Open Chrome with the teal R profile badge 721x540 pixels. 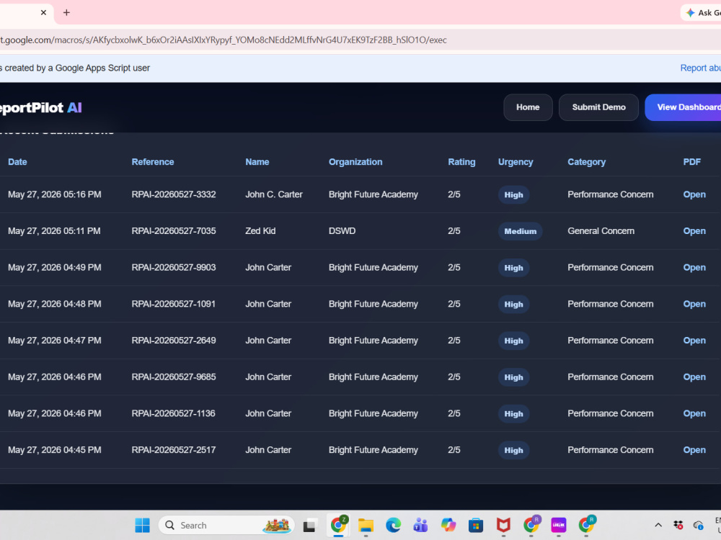coord(587,525)
